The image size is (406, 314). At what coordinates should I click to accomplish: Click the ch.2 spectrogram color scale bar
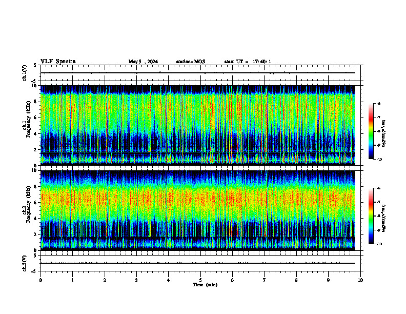click(x=371, y=216)
